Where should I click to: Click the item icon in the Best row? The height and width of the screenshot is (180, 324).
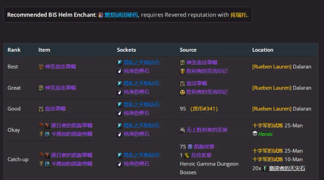coord(41,67)
